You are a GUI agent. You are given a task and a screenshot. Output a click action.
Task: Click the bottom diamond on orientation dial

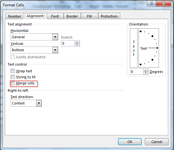[141, 64]
